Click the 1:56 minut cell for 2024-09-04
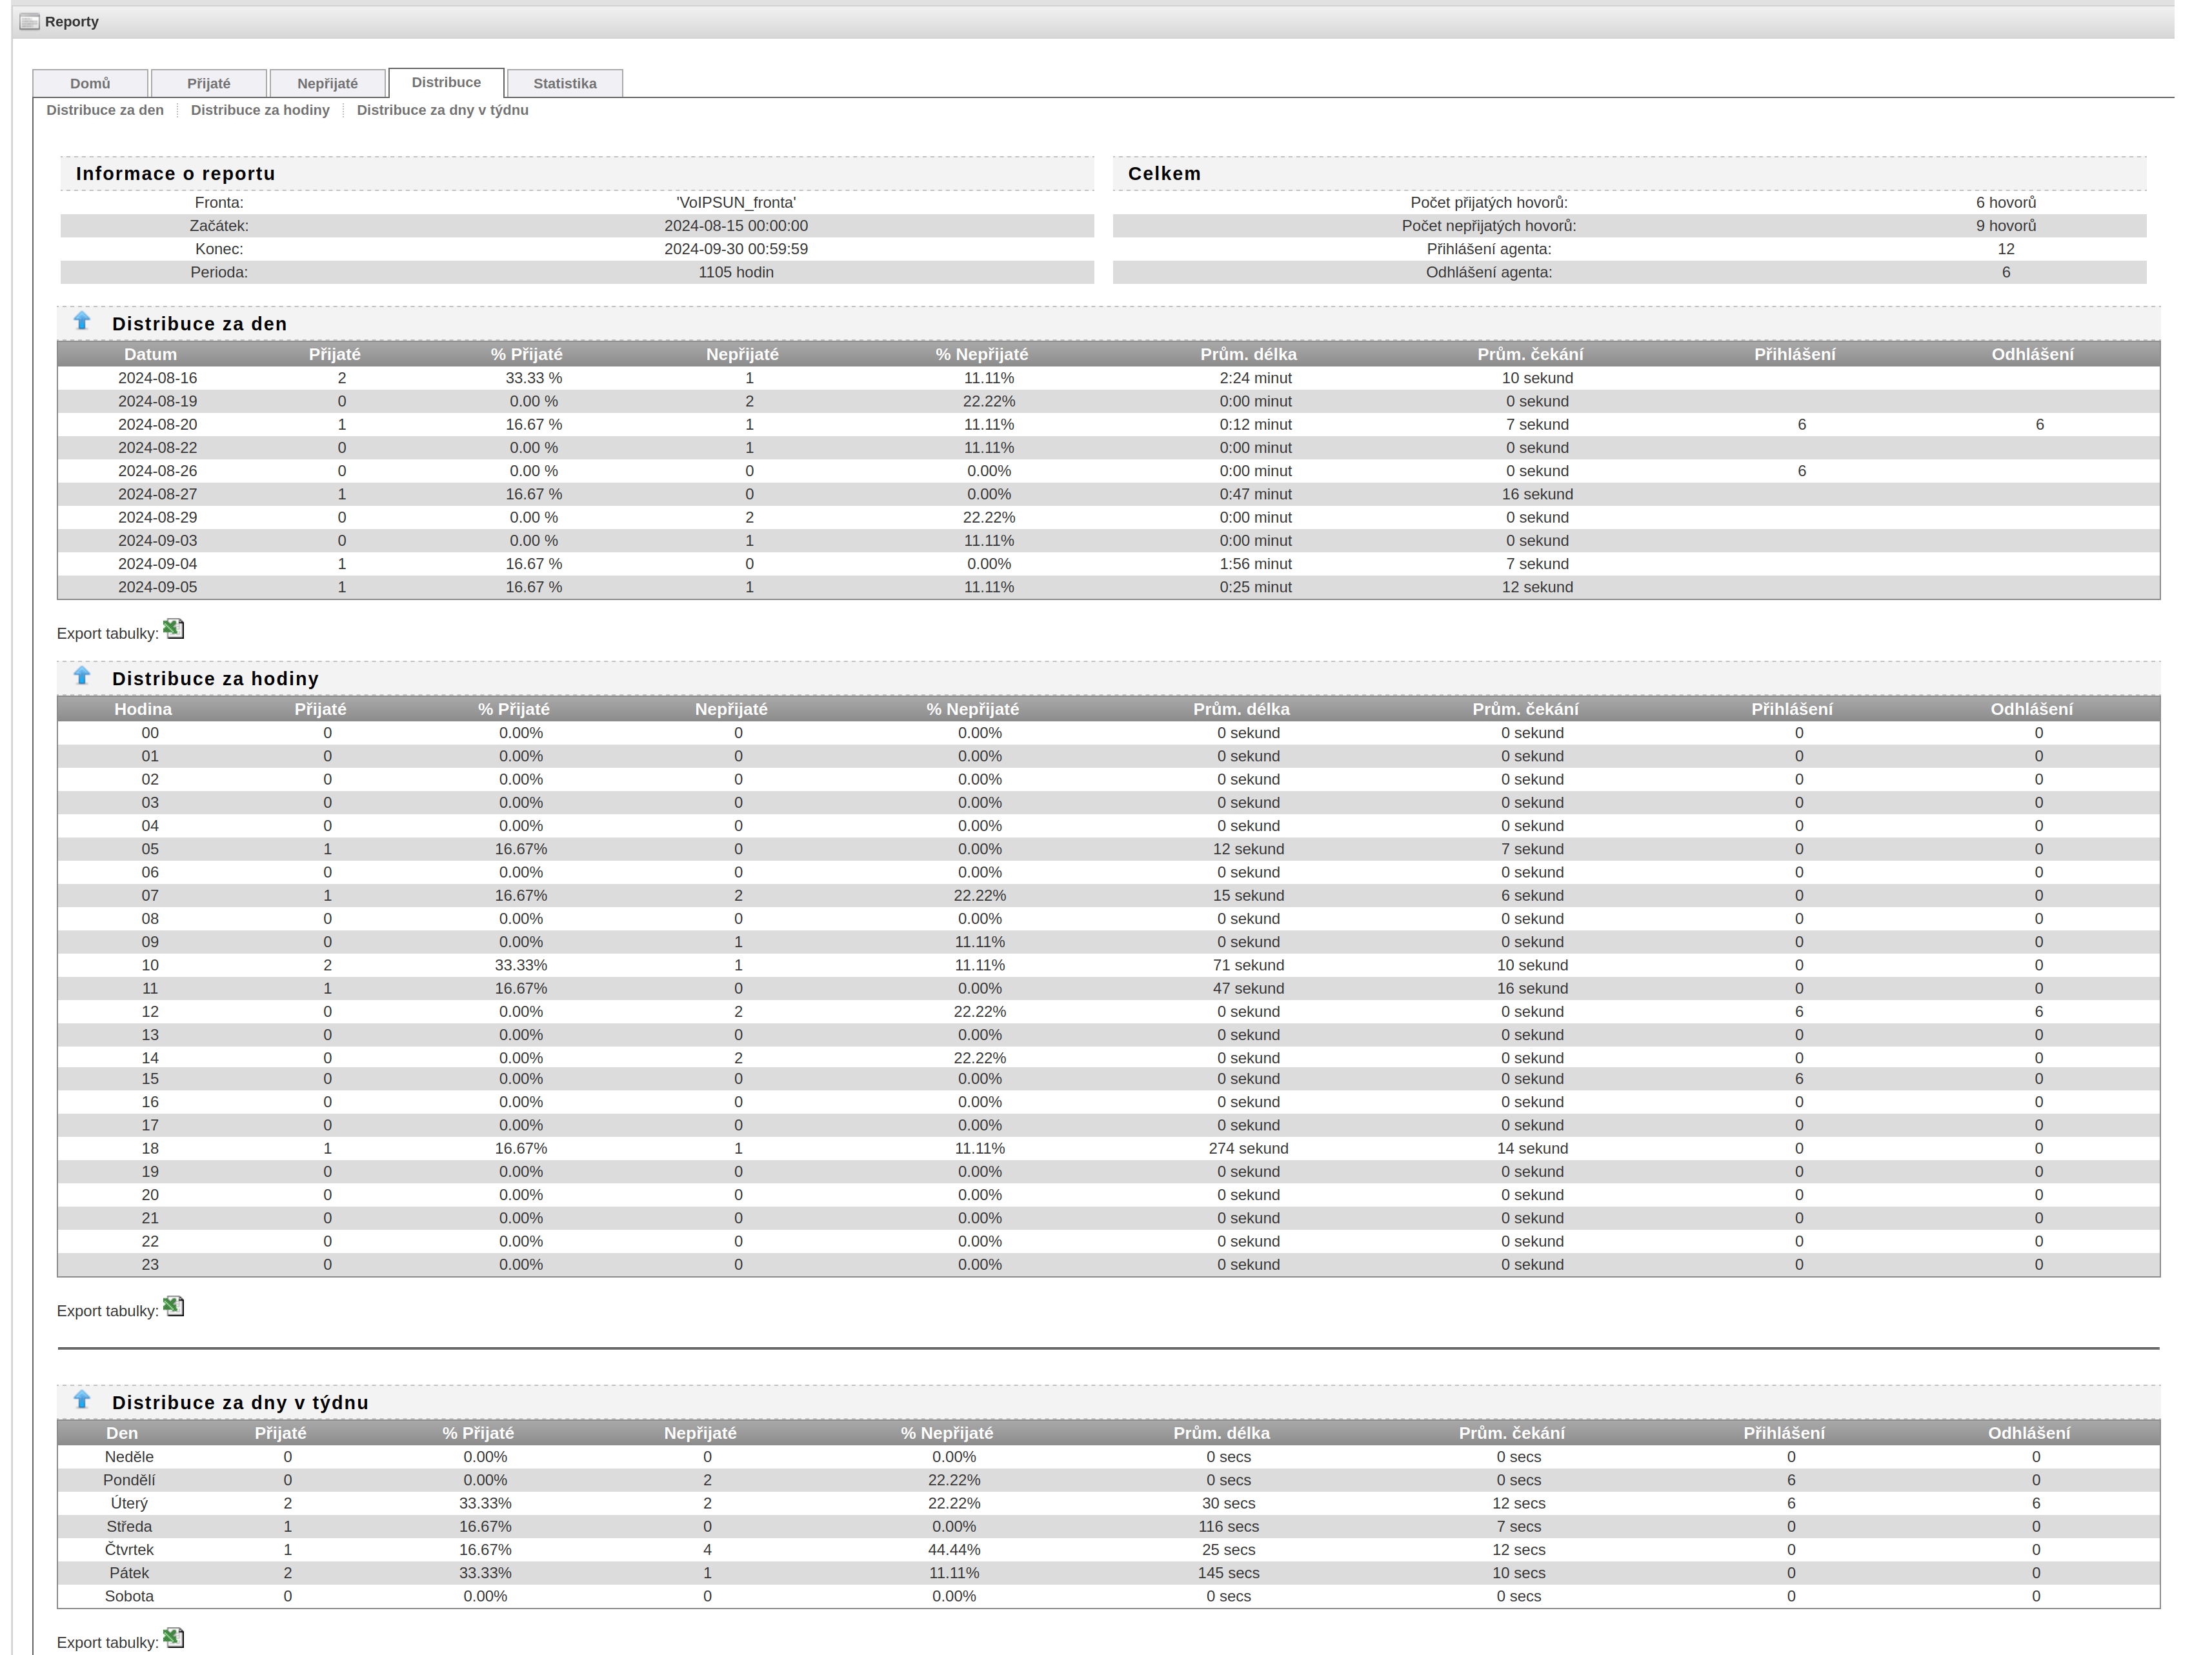 click(1256, 564)
